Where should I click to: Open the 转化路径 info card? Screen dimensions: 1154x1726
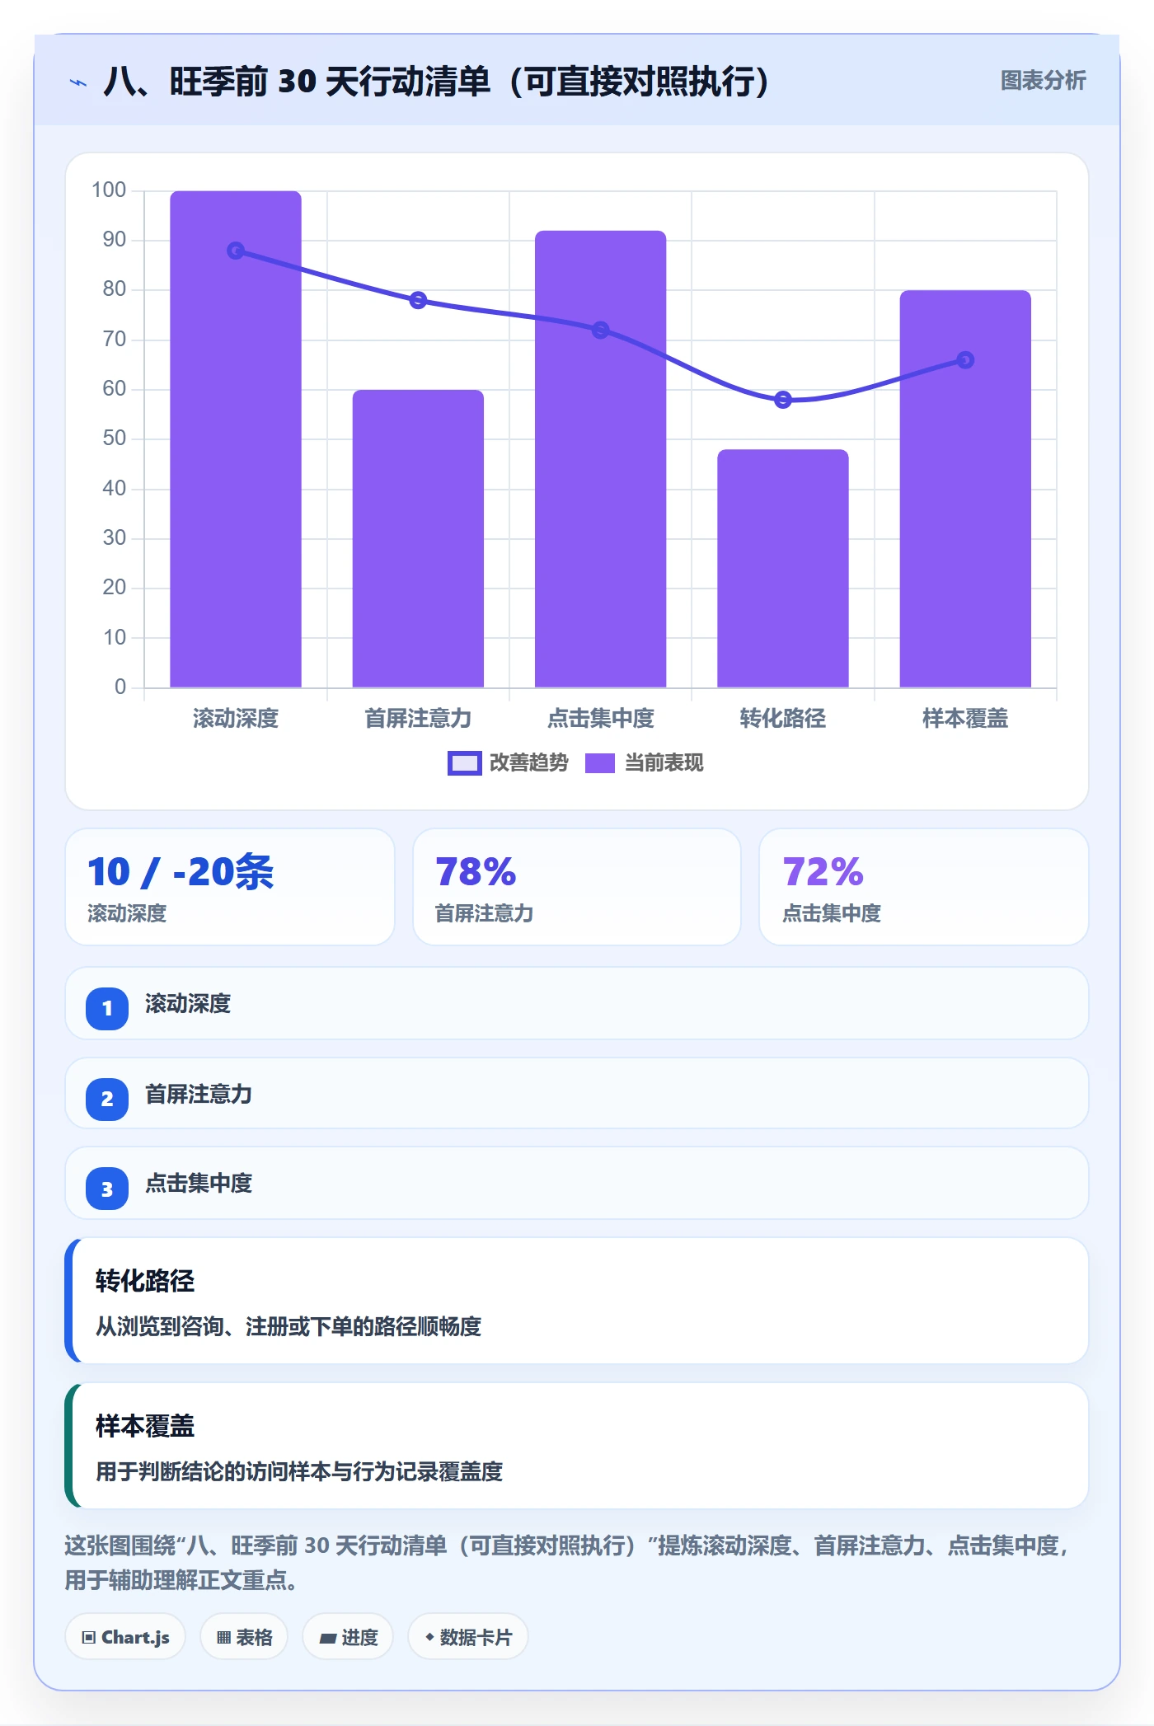[x=577, y=1301]
